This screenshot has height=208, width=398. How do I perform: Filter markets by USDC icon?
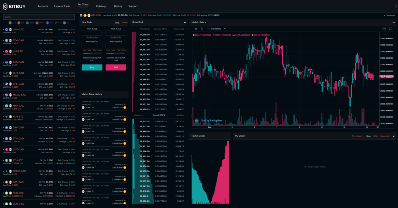click(27, 23)
